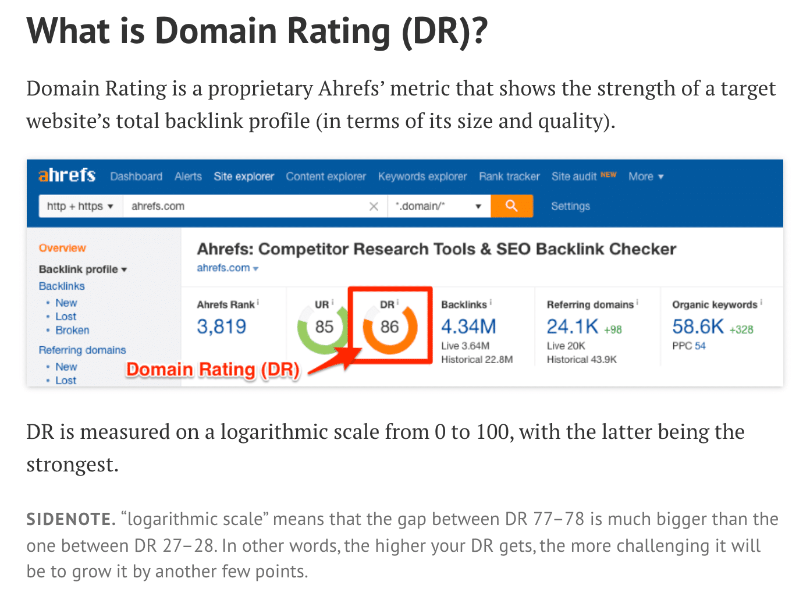
Task: Click the PPC 54 value
Action: [x=689, y=346]
